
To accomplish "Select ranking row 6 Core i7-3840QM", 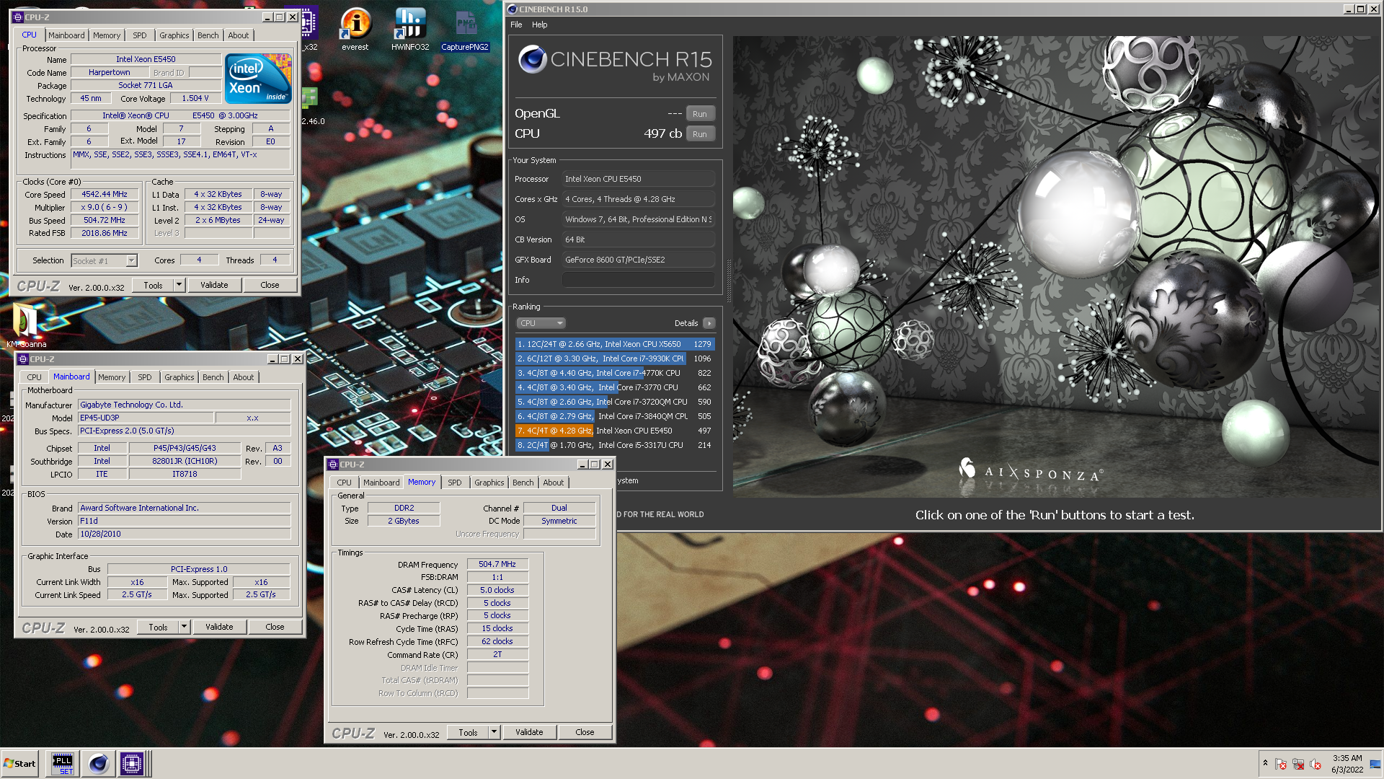I will click(615, 416).
